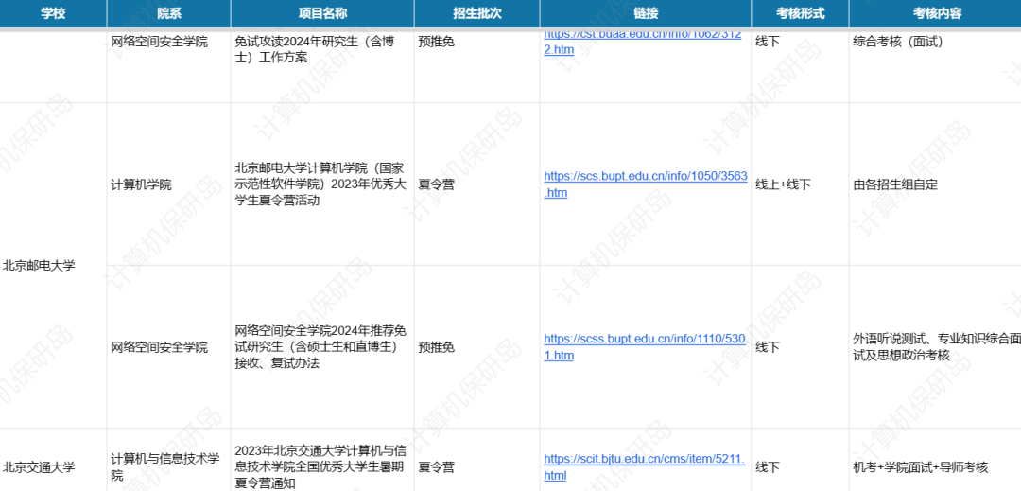Viewport: 1021px width, 491px height.
Task: Select the 综合考核（面试） content cell
Action: (935, 65)
